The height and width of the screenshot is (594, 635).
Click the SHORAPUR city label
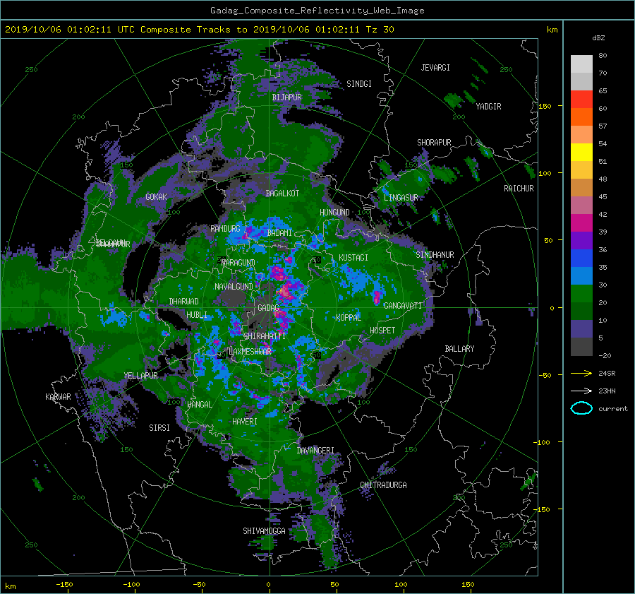point(434,143)
